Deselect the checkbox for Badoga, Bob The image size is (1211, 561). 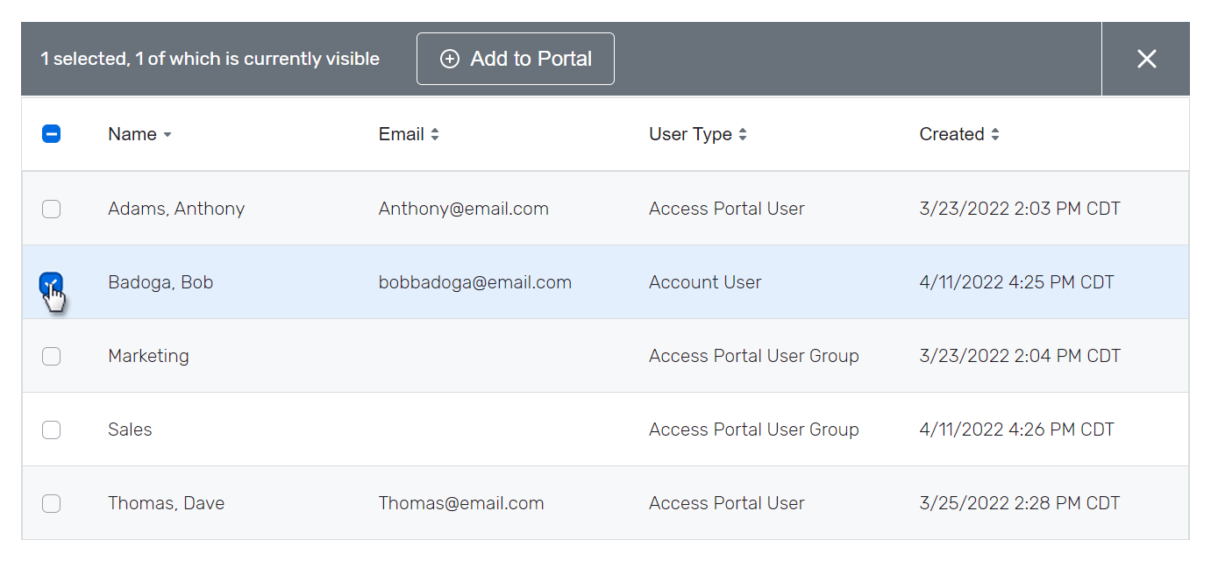51,281
